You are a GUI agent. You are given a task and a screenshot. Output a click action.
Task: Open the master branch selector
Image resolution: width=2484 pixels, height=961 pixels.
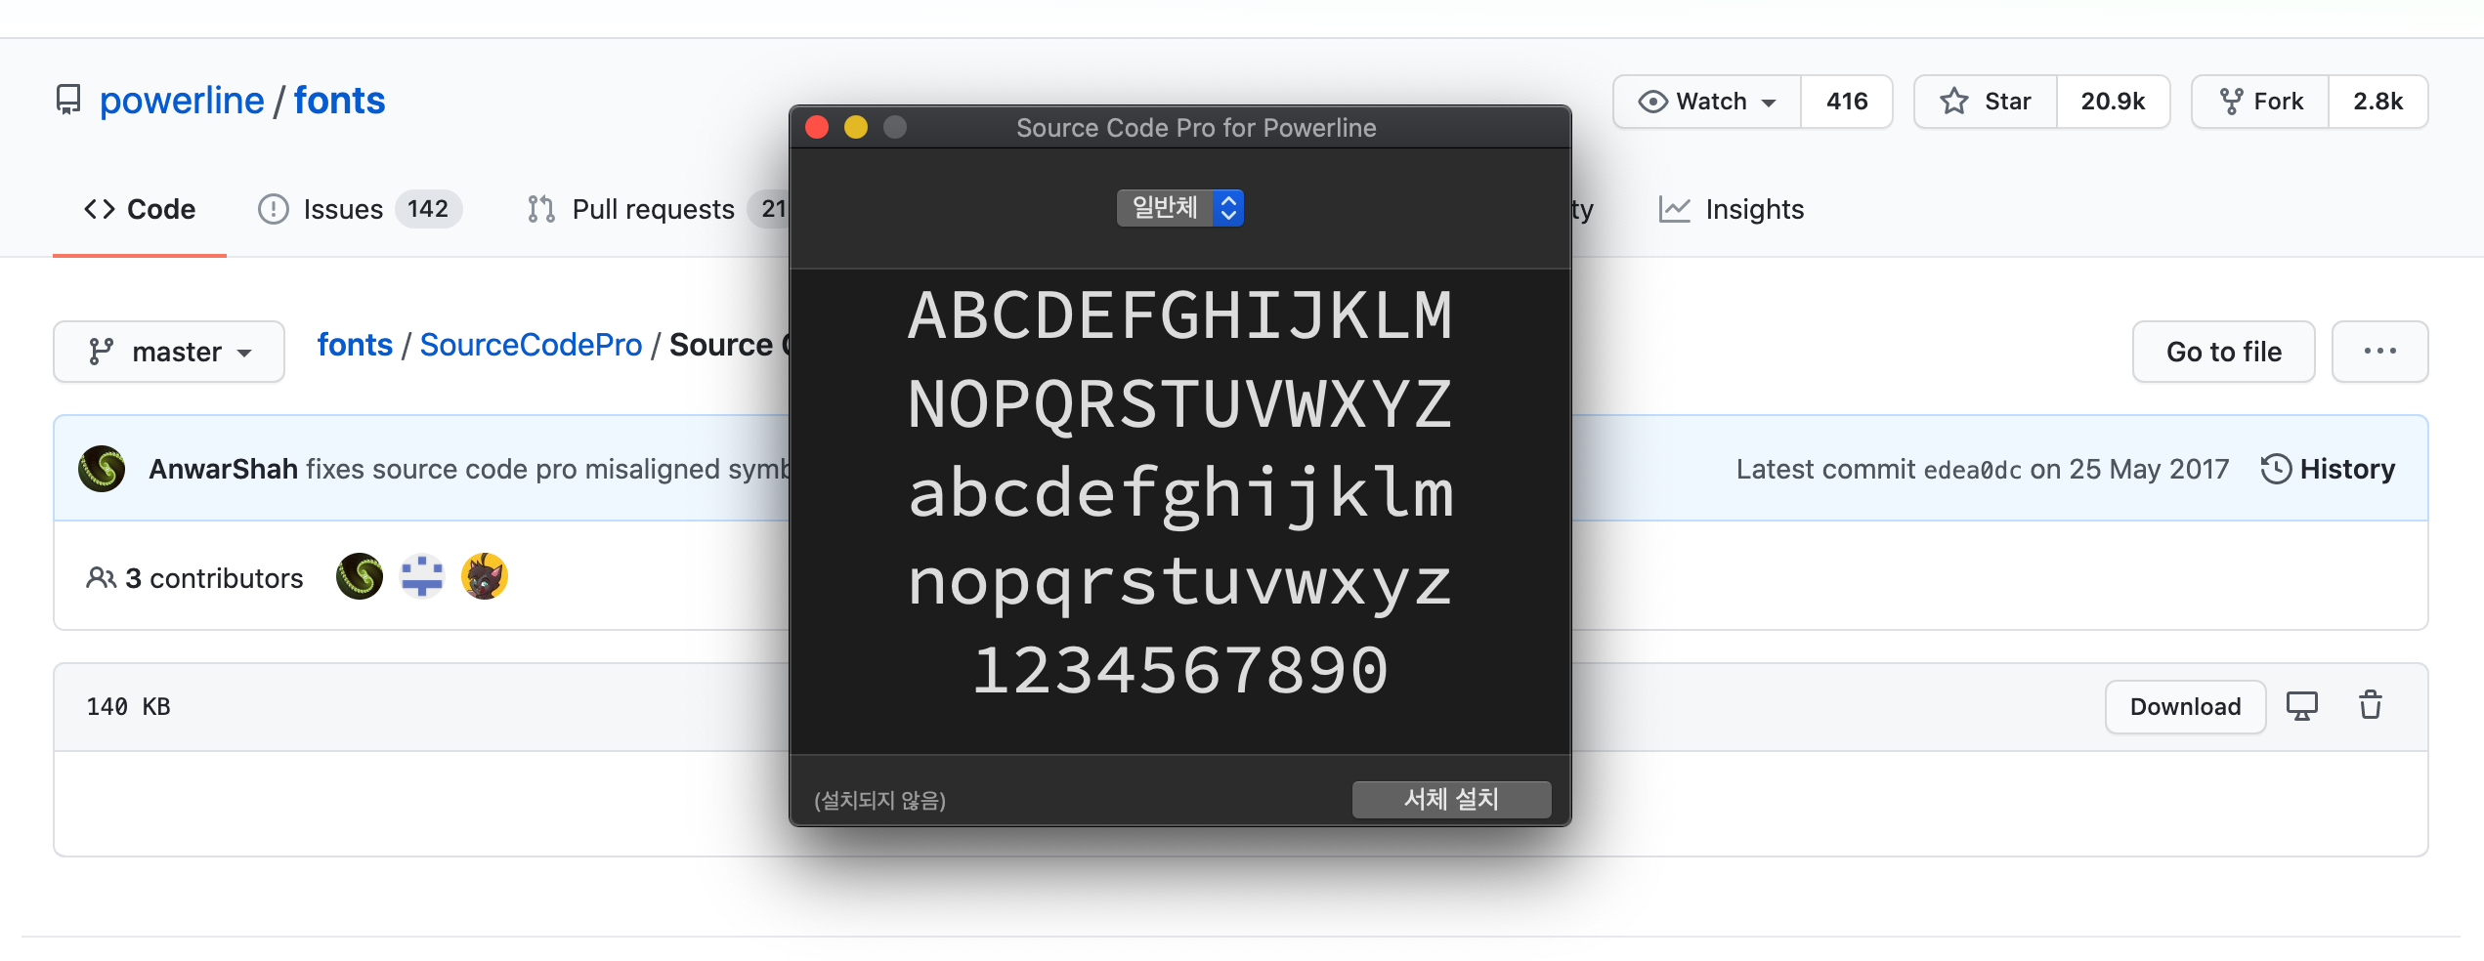(169, 352)
